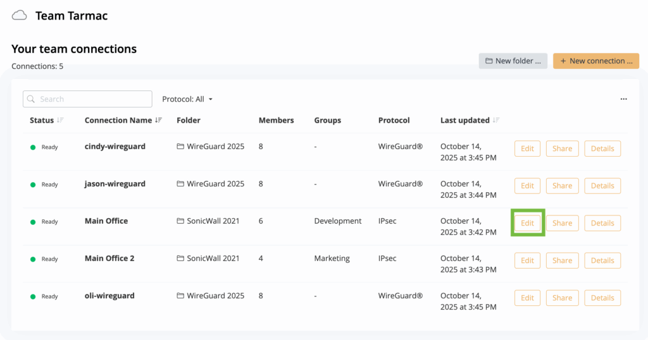The width and height of the screenshot is (648, 340).
Task: Click New folder button
Action: [513, 61]
